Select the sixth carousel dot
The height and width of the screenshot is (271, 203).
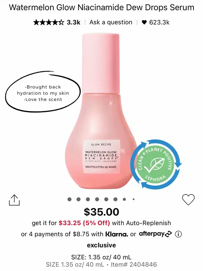[115, 199]
